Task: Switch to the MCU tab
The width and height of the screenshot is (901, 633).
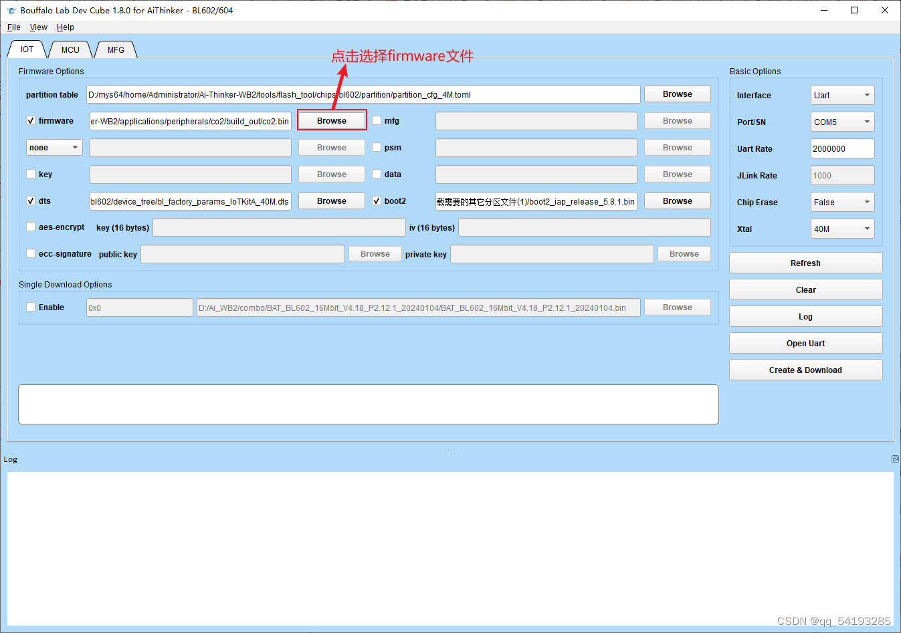Action: coord(70,49)
